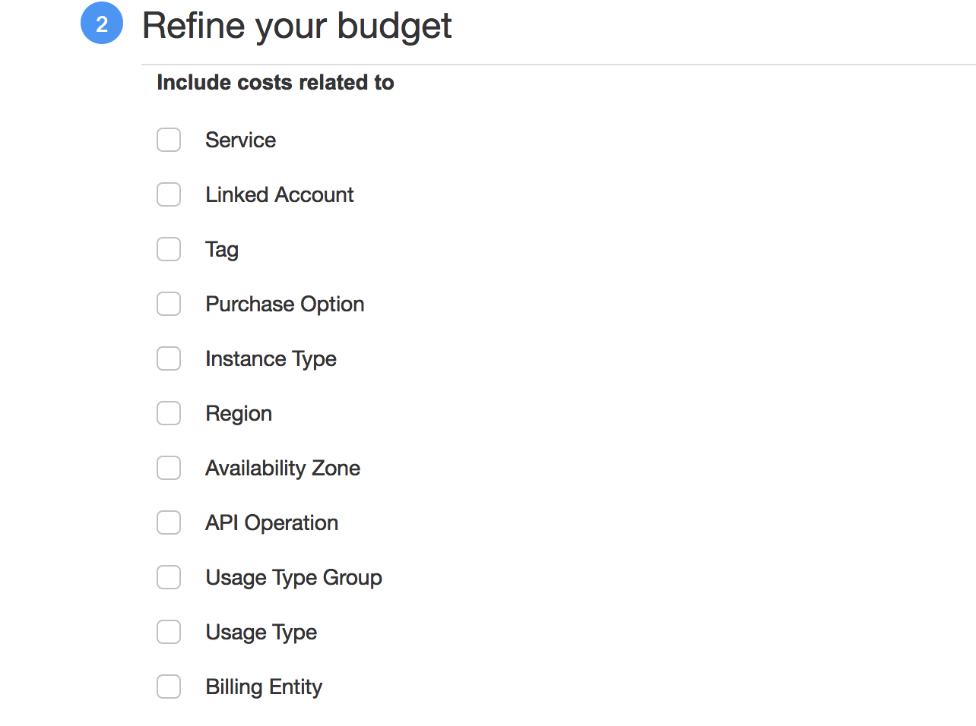Click the 'Include costs related to' label
The width and height of the screenshot is (976, 726).
[x=275, y=82]
